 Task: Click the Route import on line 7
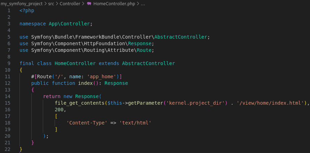(144, 50)
